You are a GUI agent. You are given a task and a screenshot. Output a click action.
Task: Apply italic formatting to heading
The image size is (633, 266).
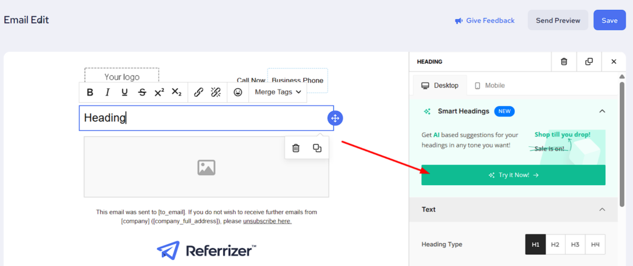108,93
